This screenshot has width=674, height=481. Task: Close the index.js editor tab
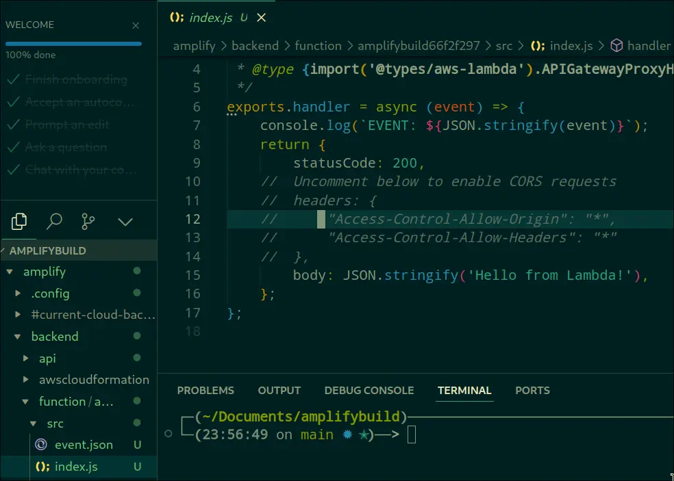pos(261,18)
